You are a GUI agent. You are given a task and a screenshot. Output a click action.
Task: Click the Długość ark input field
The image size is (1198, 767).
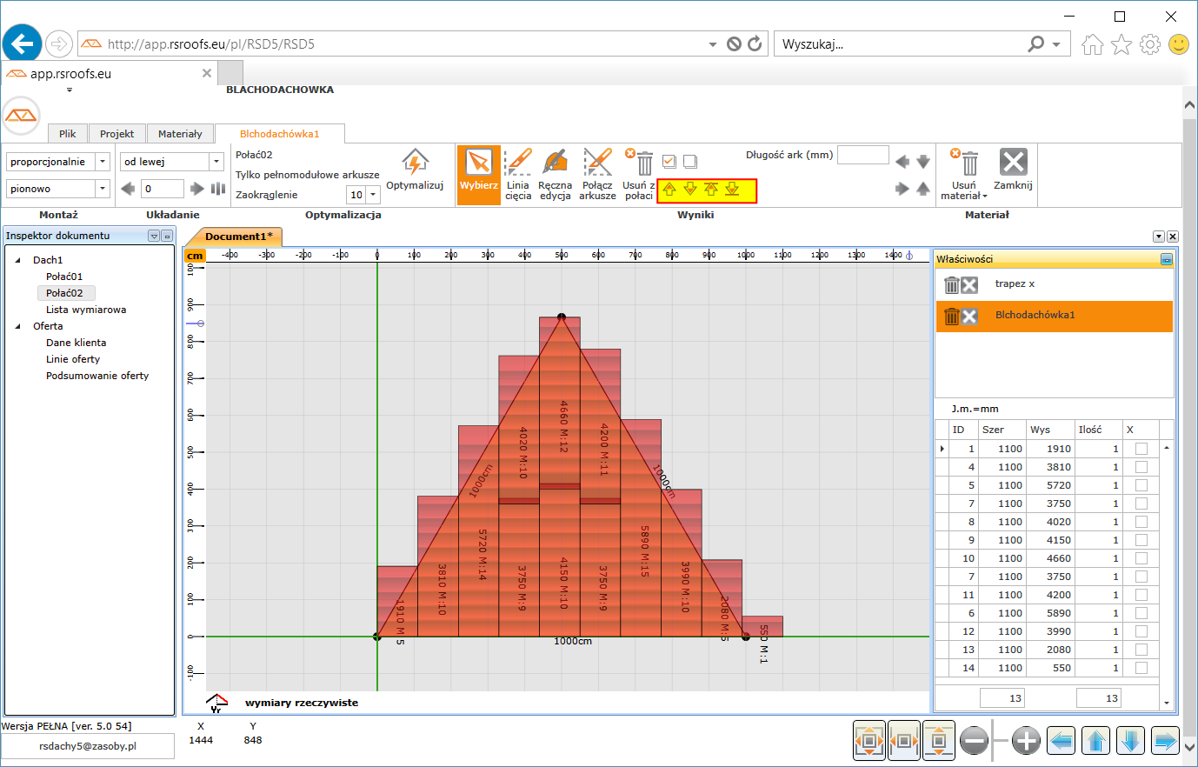click(862, 155)
